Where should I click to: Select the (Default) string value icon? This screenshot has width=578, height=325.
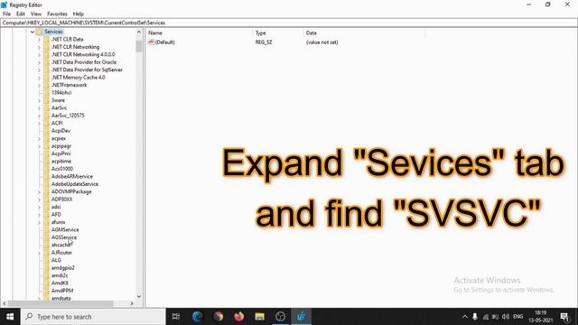151,42
